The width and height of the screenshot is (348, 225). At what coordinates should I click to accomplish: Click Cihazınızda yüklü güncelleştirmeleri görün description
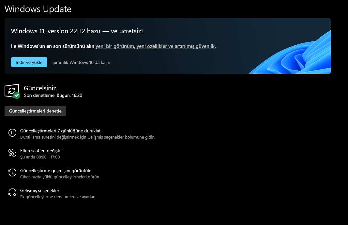60,177
